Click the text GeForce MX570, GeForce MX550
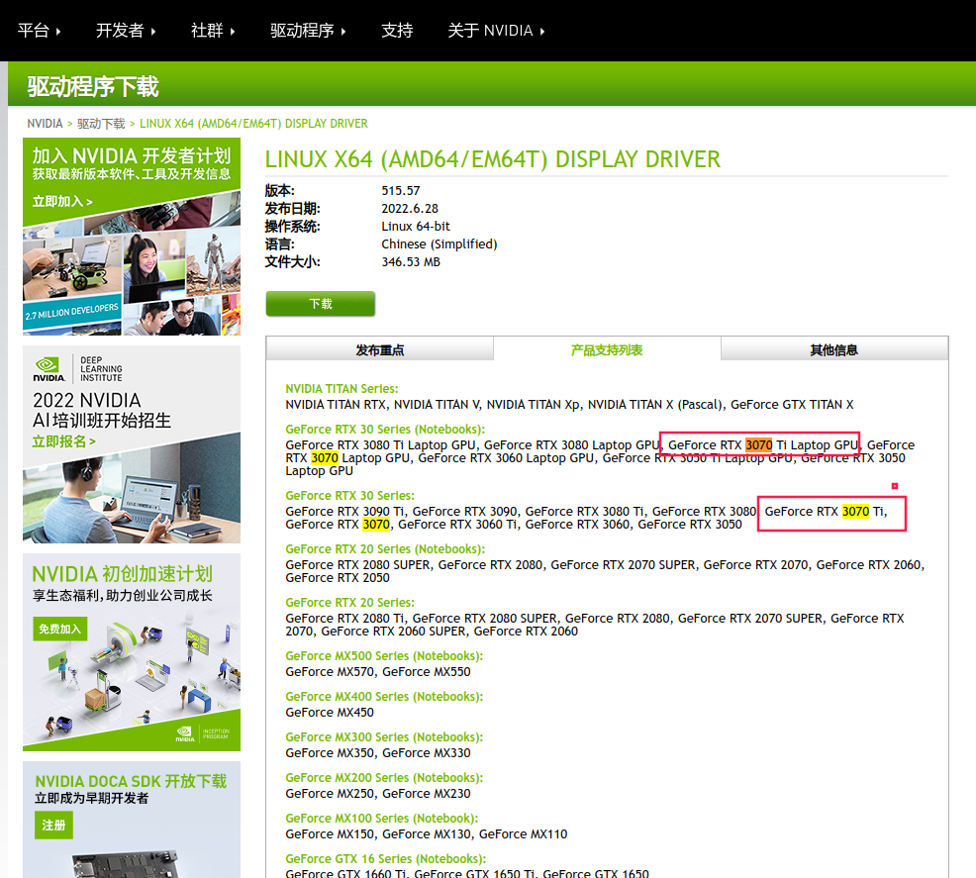Image resolution: width=976 pixels, height=878 pixels. 378,671
